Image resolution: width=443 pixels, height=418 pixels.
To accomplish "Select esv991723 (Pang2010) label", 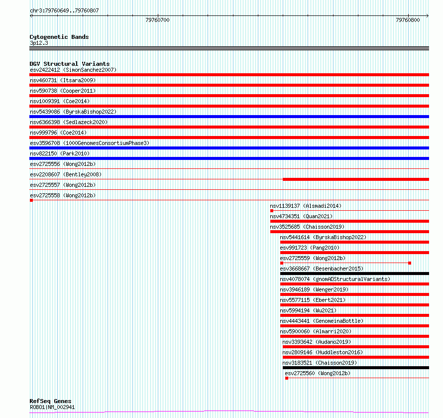I will pyautogui.click(x=310, y=248).
